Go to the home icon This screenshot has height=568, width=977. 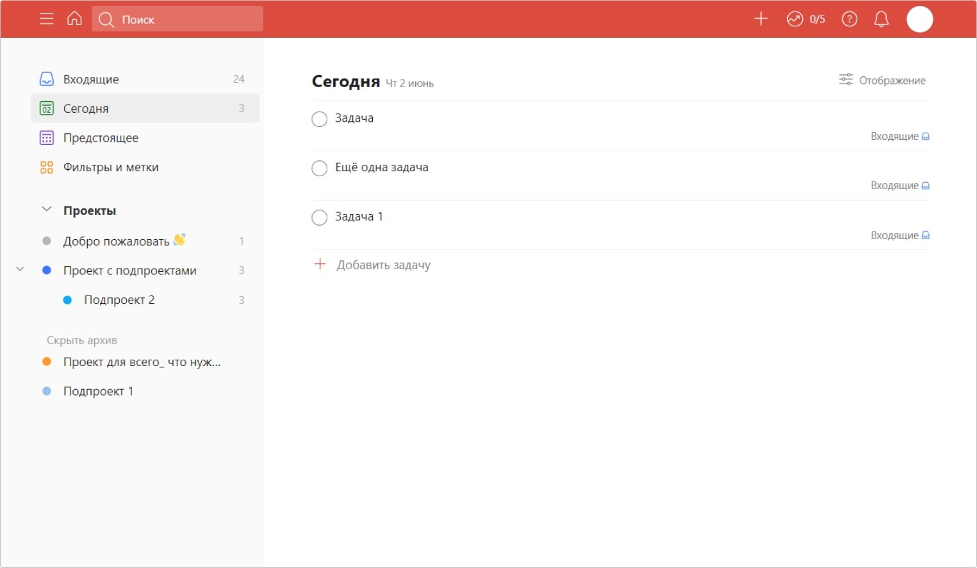click(x=74, y=19)
